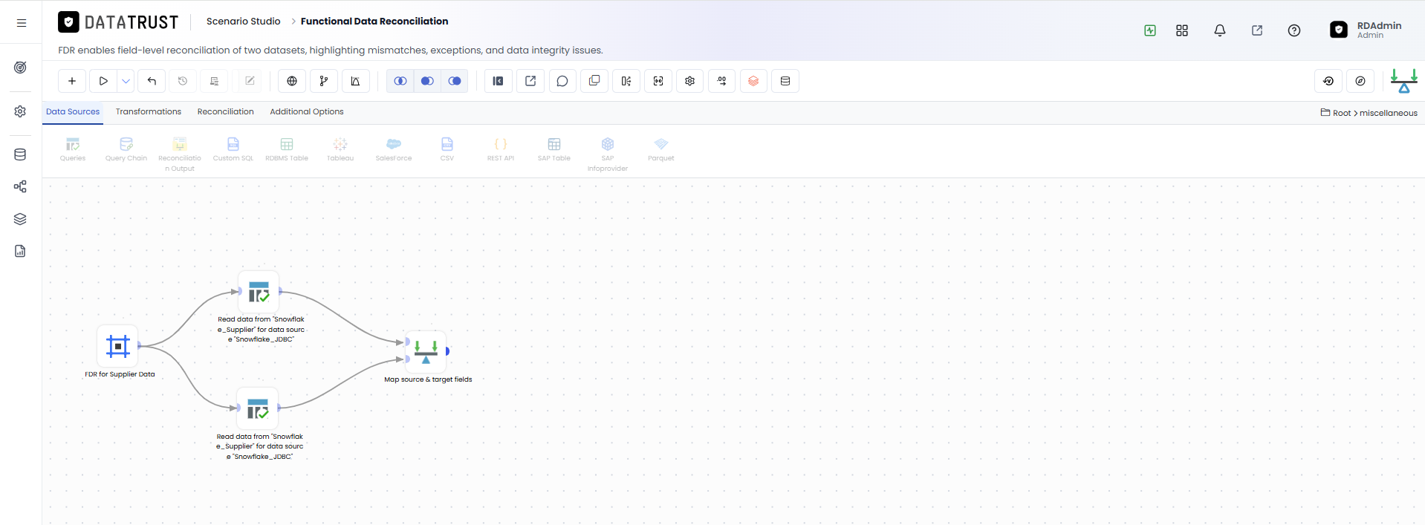
Task: Select the lower Read data from Snowflake node
Action: point(257,408)
